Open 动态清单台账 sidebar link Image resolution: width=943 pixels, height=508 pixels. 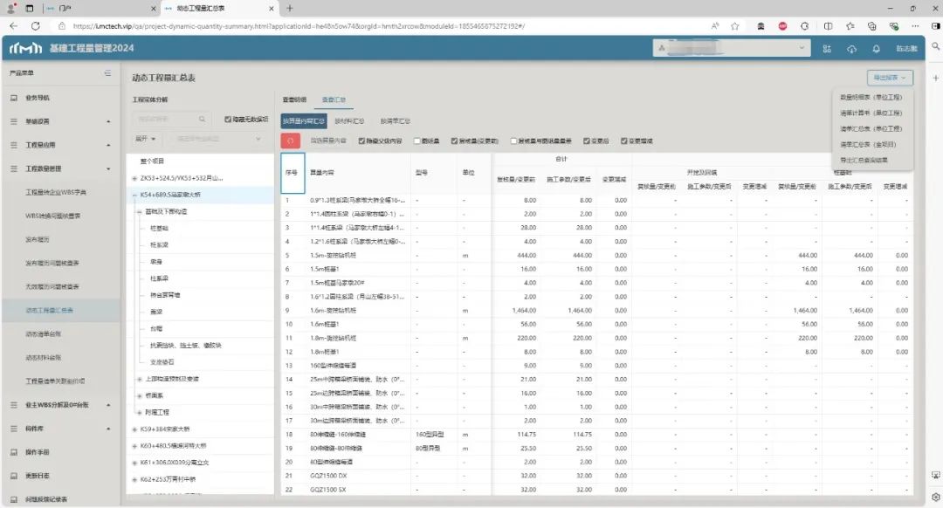[43, 333]
